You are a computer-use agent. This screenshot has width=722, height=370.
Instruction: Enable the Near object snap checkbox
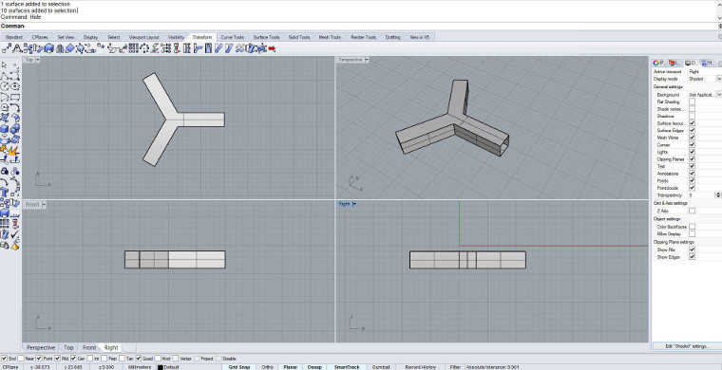[x=21, y=359]
